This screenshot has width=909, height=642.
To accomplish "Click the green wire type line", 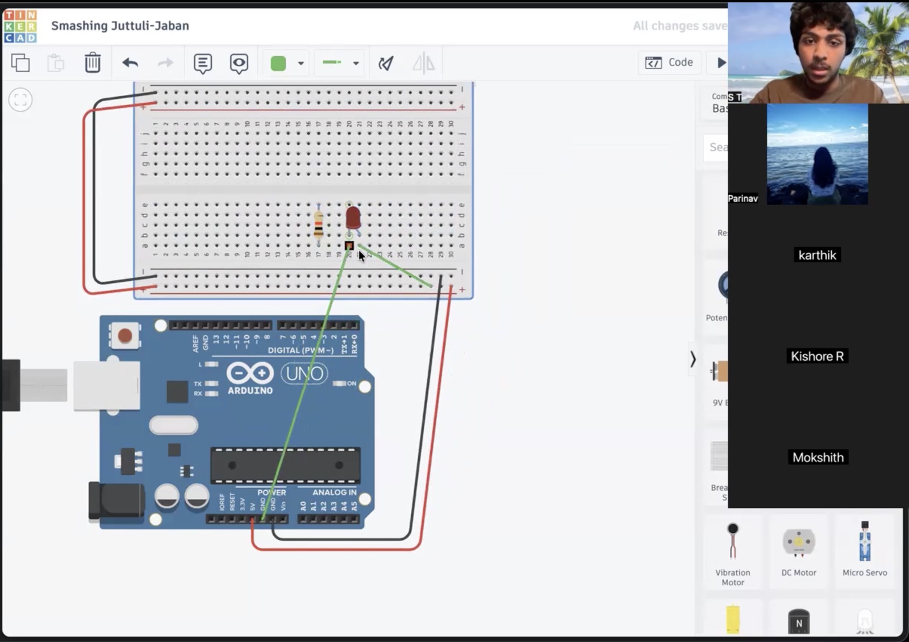I will 332,62.
